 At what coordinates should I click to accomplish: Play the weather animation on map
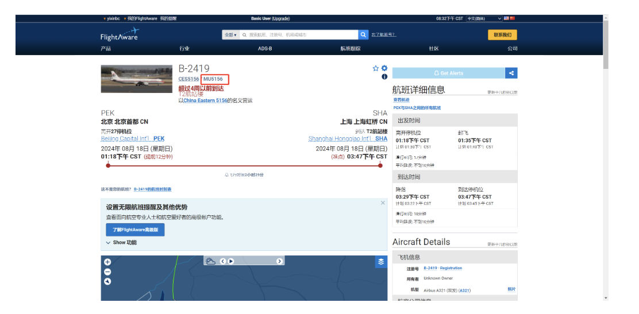click(230, 261)
